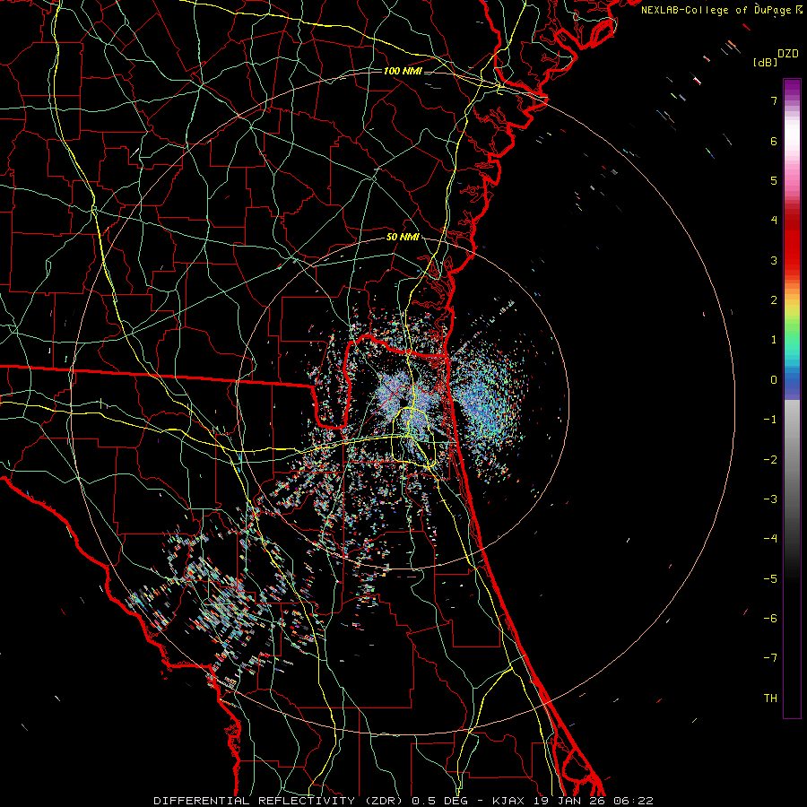
Task: Click the ZDR color scale bar
Action: pos(792,398)
